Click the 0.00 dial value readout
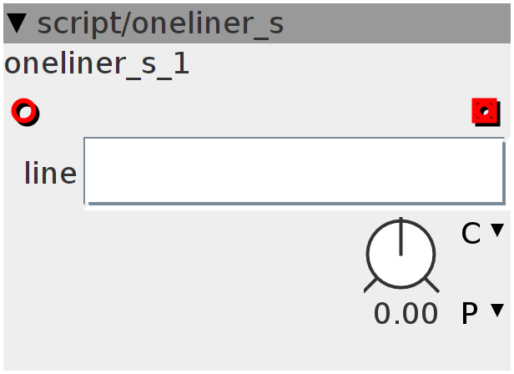The image size is (514, 374). [406, 314]
